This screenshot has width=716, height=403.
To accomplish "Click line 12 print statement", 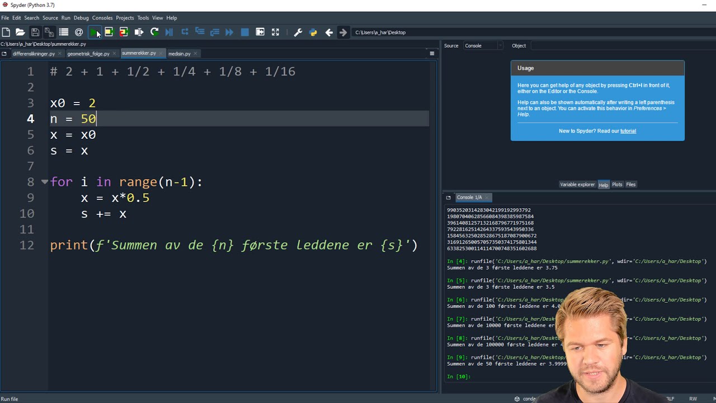I will pyautogui.click(x=234, y=245).
